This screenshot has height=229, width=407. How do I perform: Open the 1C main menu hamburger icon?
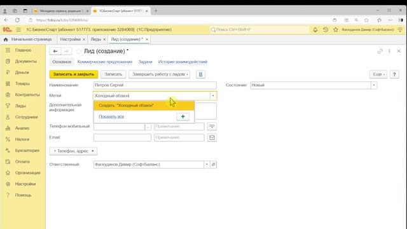tap(18, 30)
